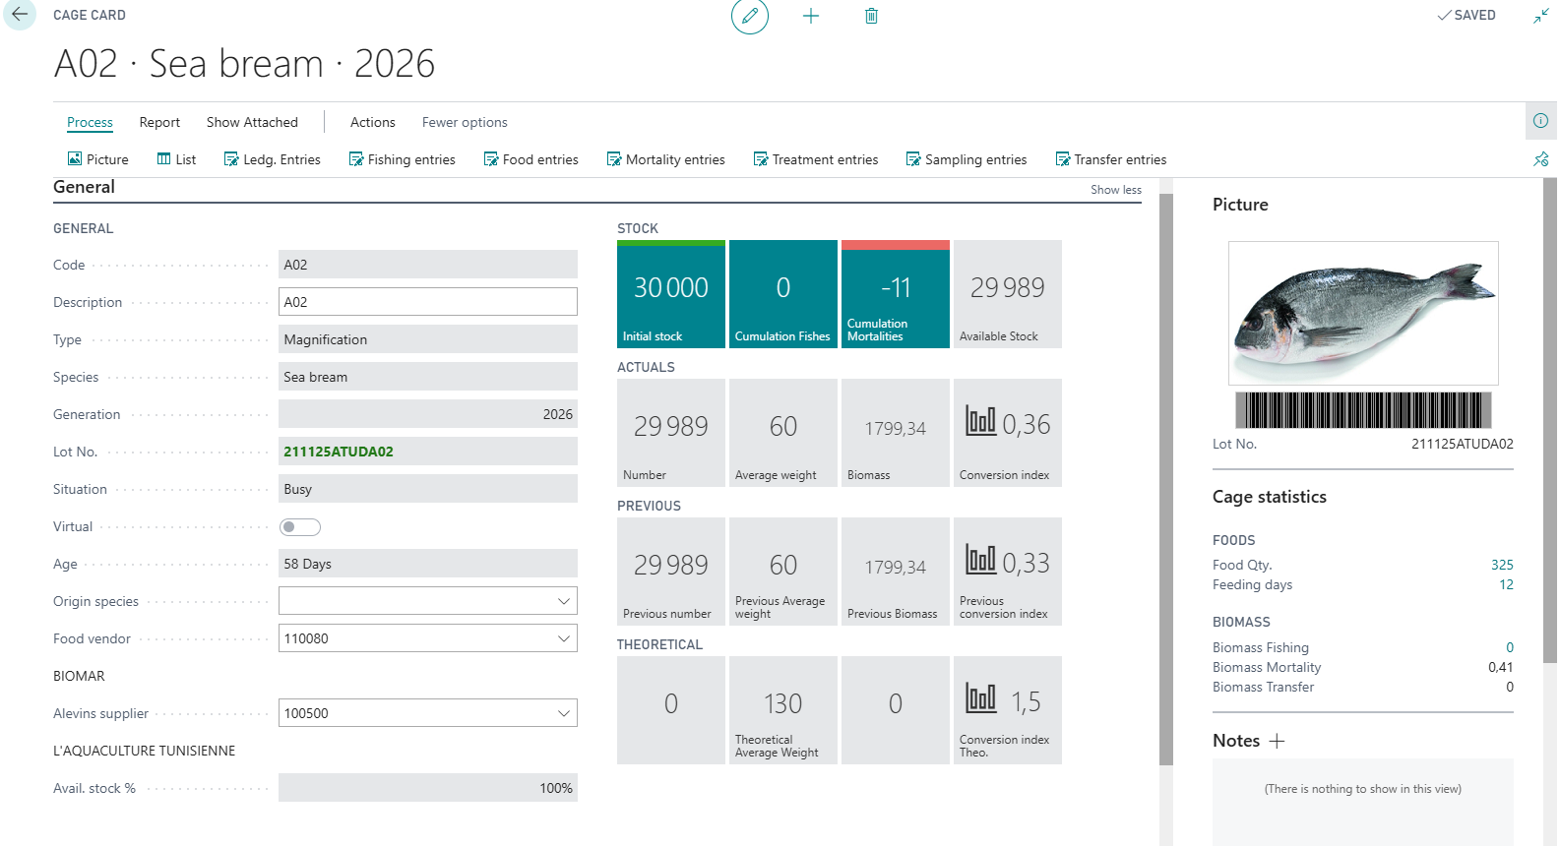Click the pencil edit icon

coord(749,16)
